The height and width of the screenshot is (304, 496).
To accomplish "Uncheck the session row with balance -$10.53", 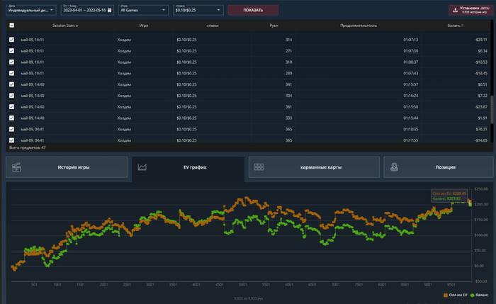I will coord(12,62).
